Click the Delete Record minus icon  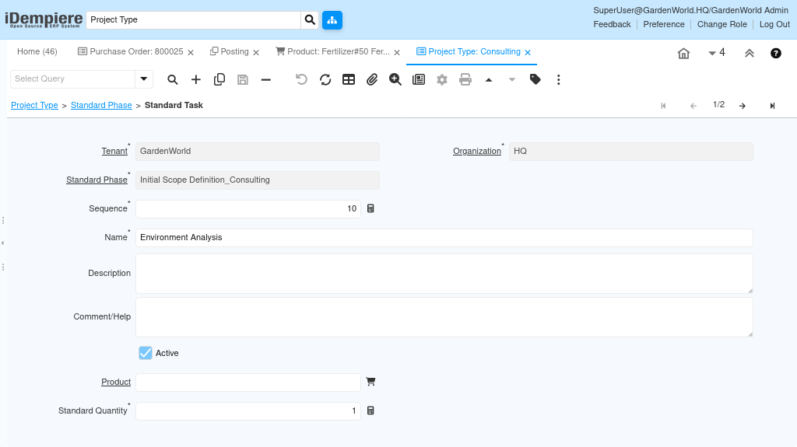coord(266,79)
